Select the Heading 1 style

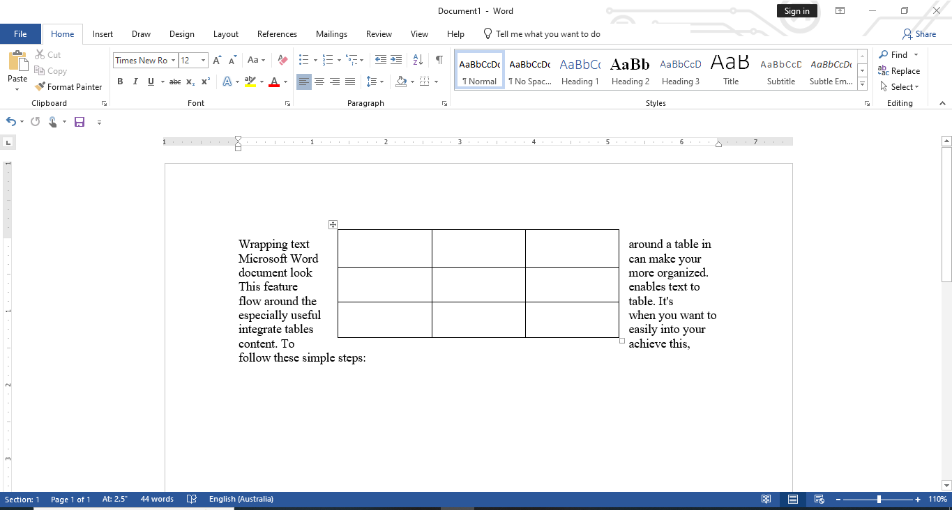[580, 69]
